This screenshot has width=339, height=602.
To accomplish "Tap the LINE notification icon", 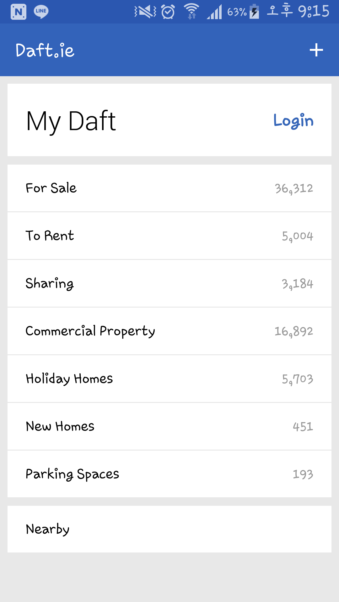I will pos(41,12).
